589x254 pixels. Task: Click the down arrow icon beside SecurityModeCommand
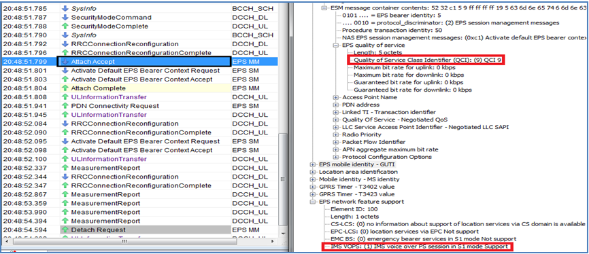pyautogui.click(x=65, y=17)
